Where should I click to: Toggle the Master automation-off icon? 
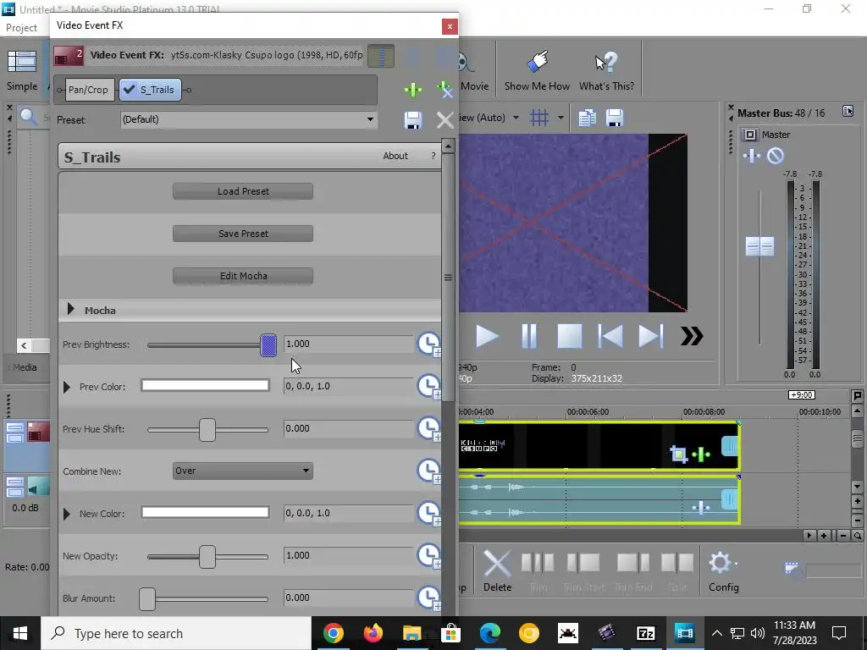(x=776, y=157)
